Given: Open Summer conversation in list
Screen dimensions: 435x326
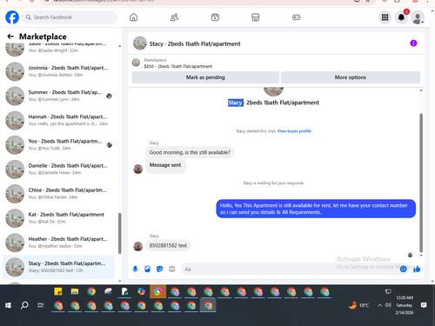Looking at the screenshot, I should [x=58, y=96].
